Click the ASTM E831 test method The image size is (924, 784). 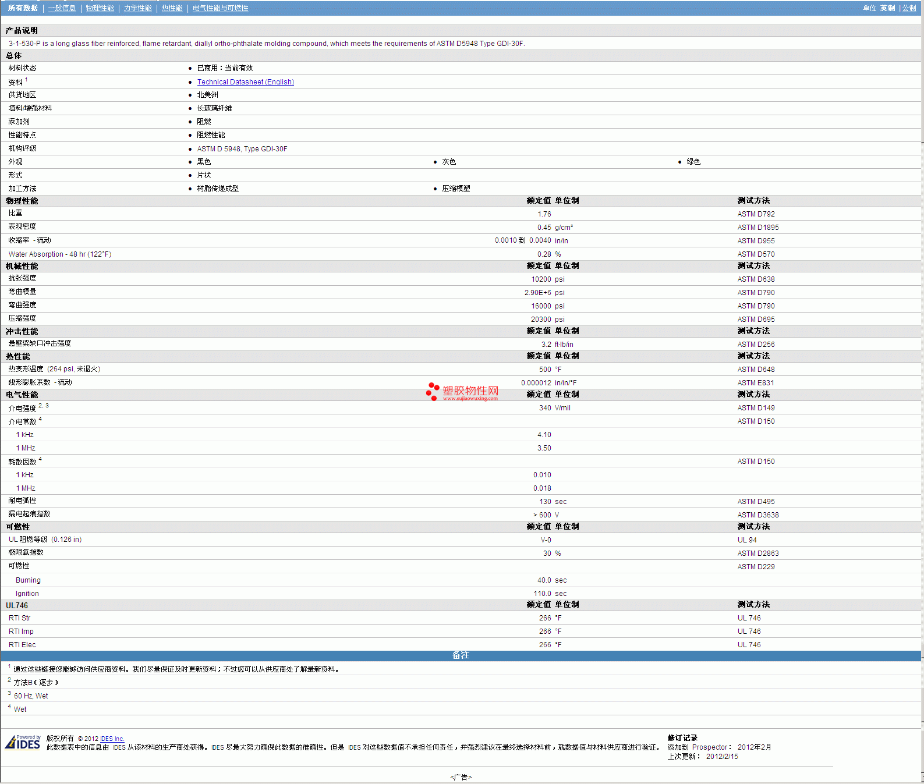tap(755, 383)
